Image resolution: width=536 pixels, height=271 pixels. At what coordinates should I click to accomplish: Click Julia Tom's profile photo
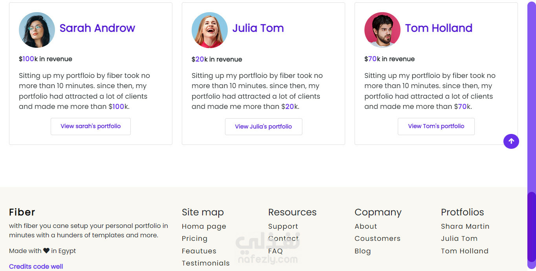(210, 30)
